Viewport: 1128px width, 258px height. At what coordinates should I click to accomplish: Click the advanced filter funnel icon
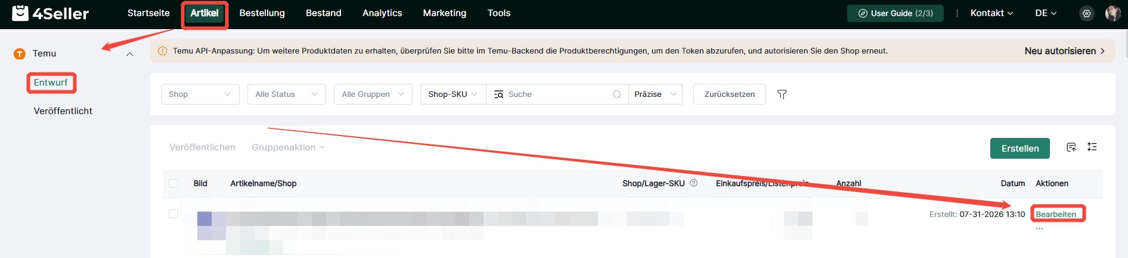(x=782, y=94)
